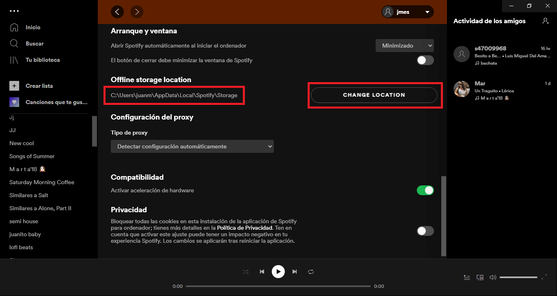The width and height of the screenshot is (557, 296).
Task: Click the add friend icon
Action: (x=546, y=21)
